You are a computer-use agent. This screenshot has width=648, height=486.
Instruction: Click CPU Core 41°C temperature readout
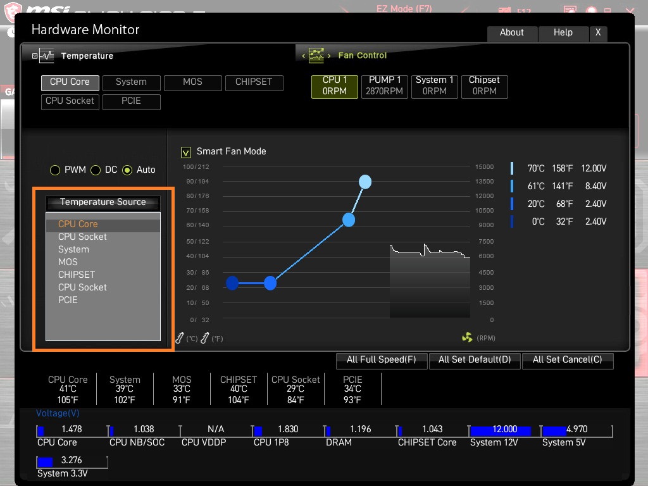click(68, 389)
